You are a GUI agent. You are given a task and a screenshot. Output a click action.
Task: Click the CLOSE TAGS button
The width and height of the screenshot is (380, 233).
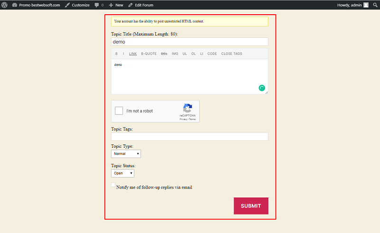tap(231, 54)
